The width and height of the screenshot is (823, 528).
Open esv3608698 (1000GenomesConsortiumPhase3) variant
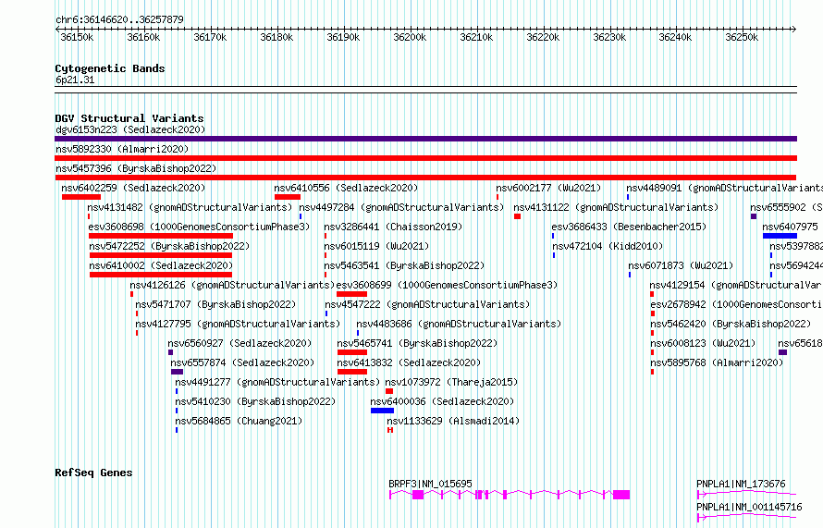199,227
